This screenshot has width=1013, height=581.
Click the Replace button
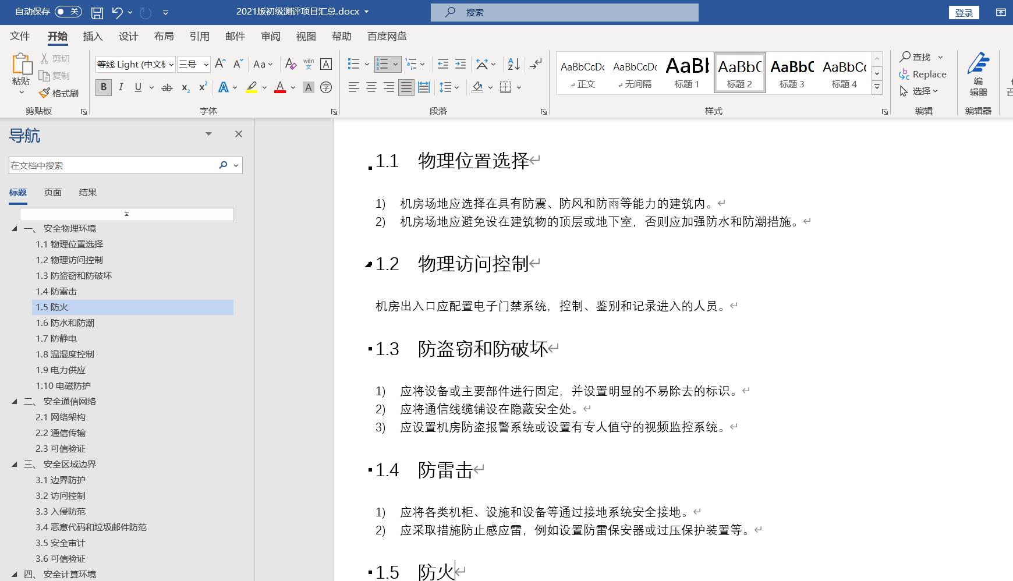click(923, 74)
